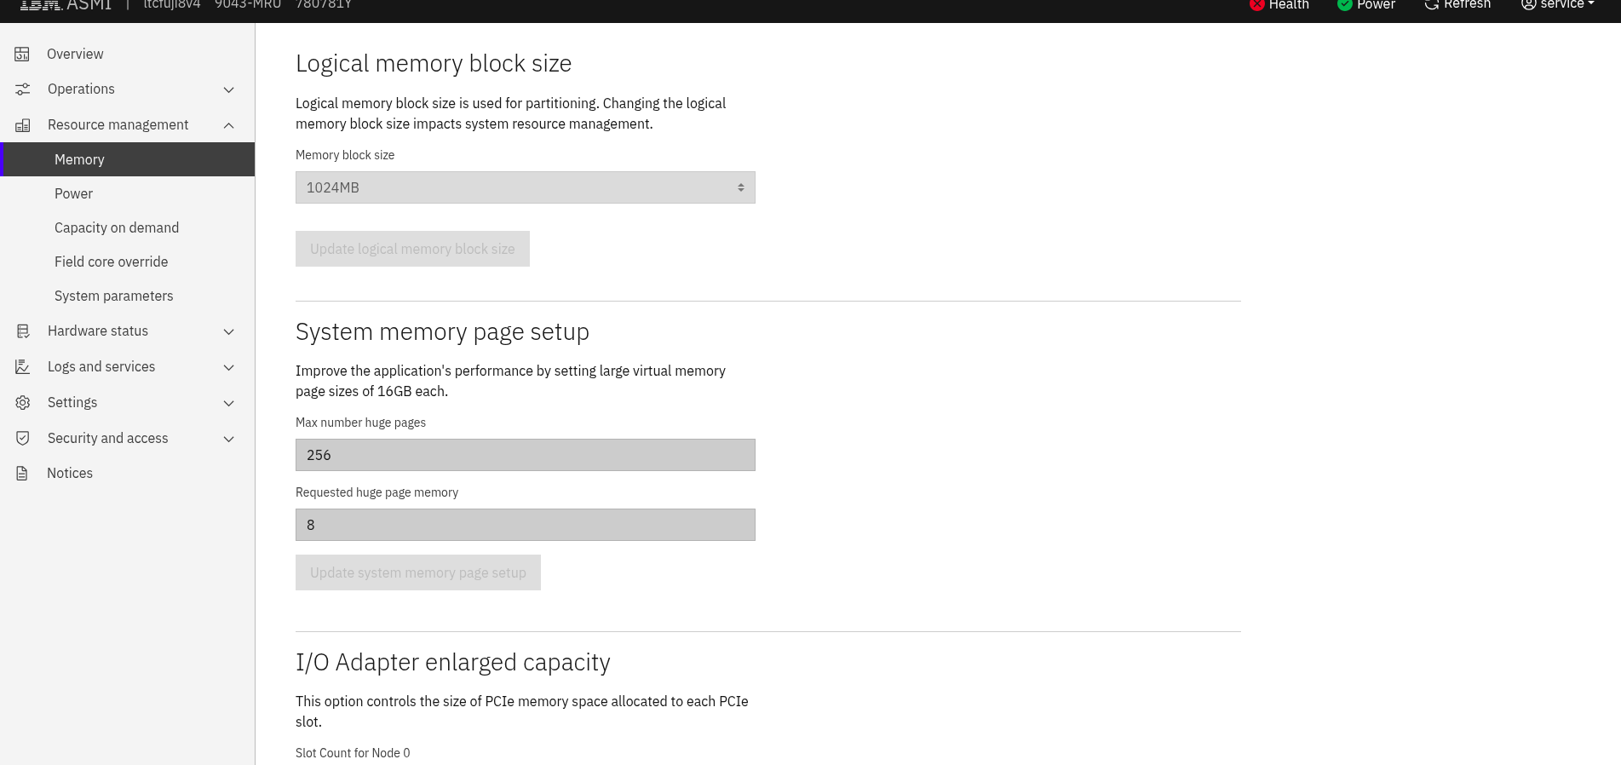1621x765 pixels.
Task: Click the Notices document icon
Action: pyautogui.click(x=22, y=474)
